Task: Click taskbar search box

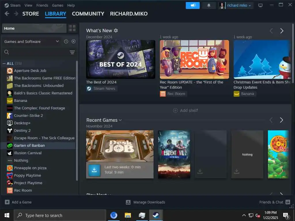Action: [60, 215]
